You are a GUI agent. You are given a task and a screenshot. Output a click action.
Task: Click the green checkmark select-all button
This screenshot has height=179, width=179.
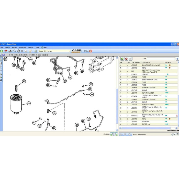122,59
